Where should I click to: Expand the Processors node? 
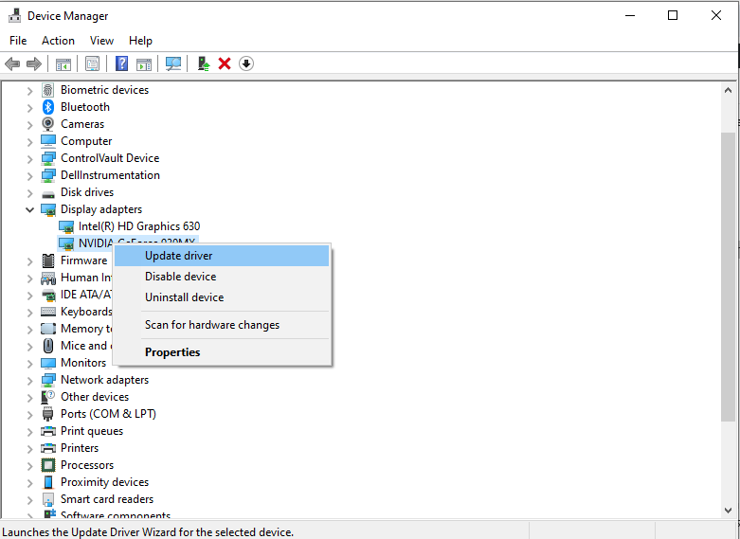pos(29,466)
